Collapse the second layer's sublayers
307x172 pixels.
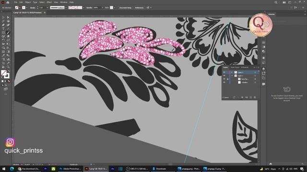[232, 75]
